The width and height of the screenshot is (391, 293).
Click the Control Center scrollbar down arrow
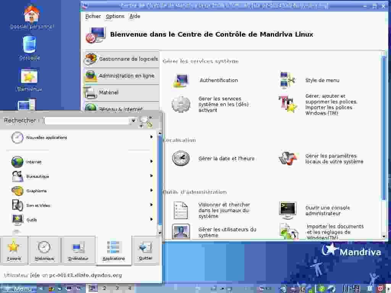383,236
